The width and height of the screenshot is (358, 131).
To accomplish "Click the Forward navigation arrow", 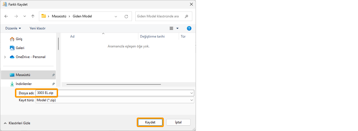I will (16, 16).
